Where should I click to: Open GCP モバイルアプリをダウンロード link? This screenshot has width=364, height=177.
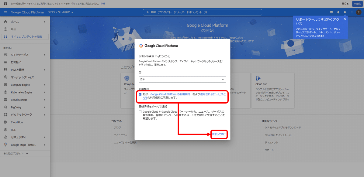(283, 128)
